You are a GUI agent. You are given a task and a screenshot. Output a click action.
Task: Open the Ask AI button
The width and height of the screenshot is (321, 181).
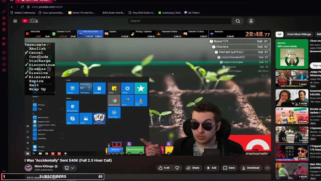click(x=211, y=168)
